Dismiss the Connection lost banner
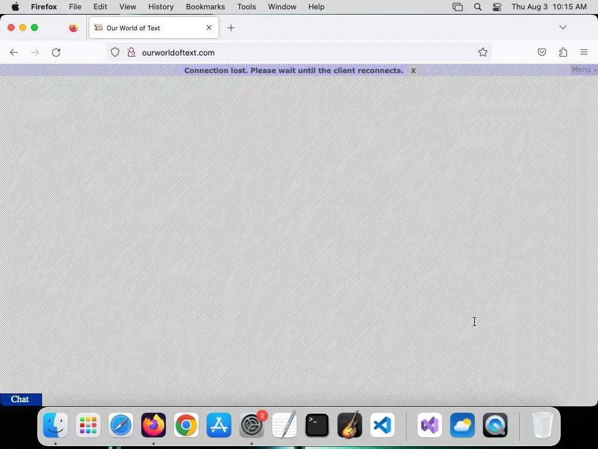The width and height of the screenshot is (598, 449). click(413, 70)
